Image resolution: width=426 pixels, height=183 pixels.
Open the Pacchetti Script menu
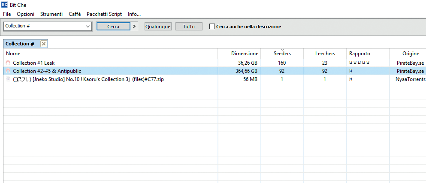click(104, 14)
